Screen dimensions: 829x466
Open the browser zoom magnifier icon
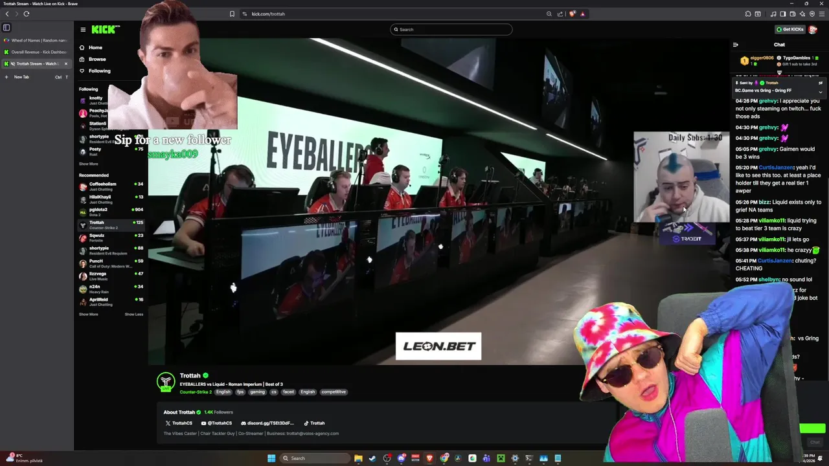click(x=549, y=14)
